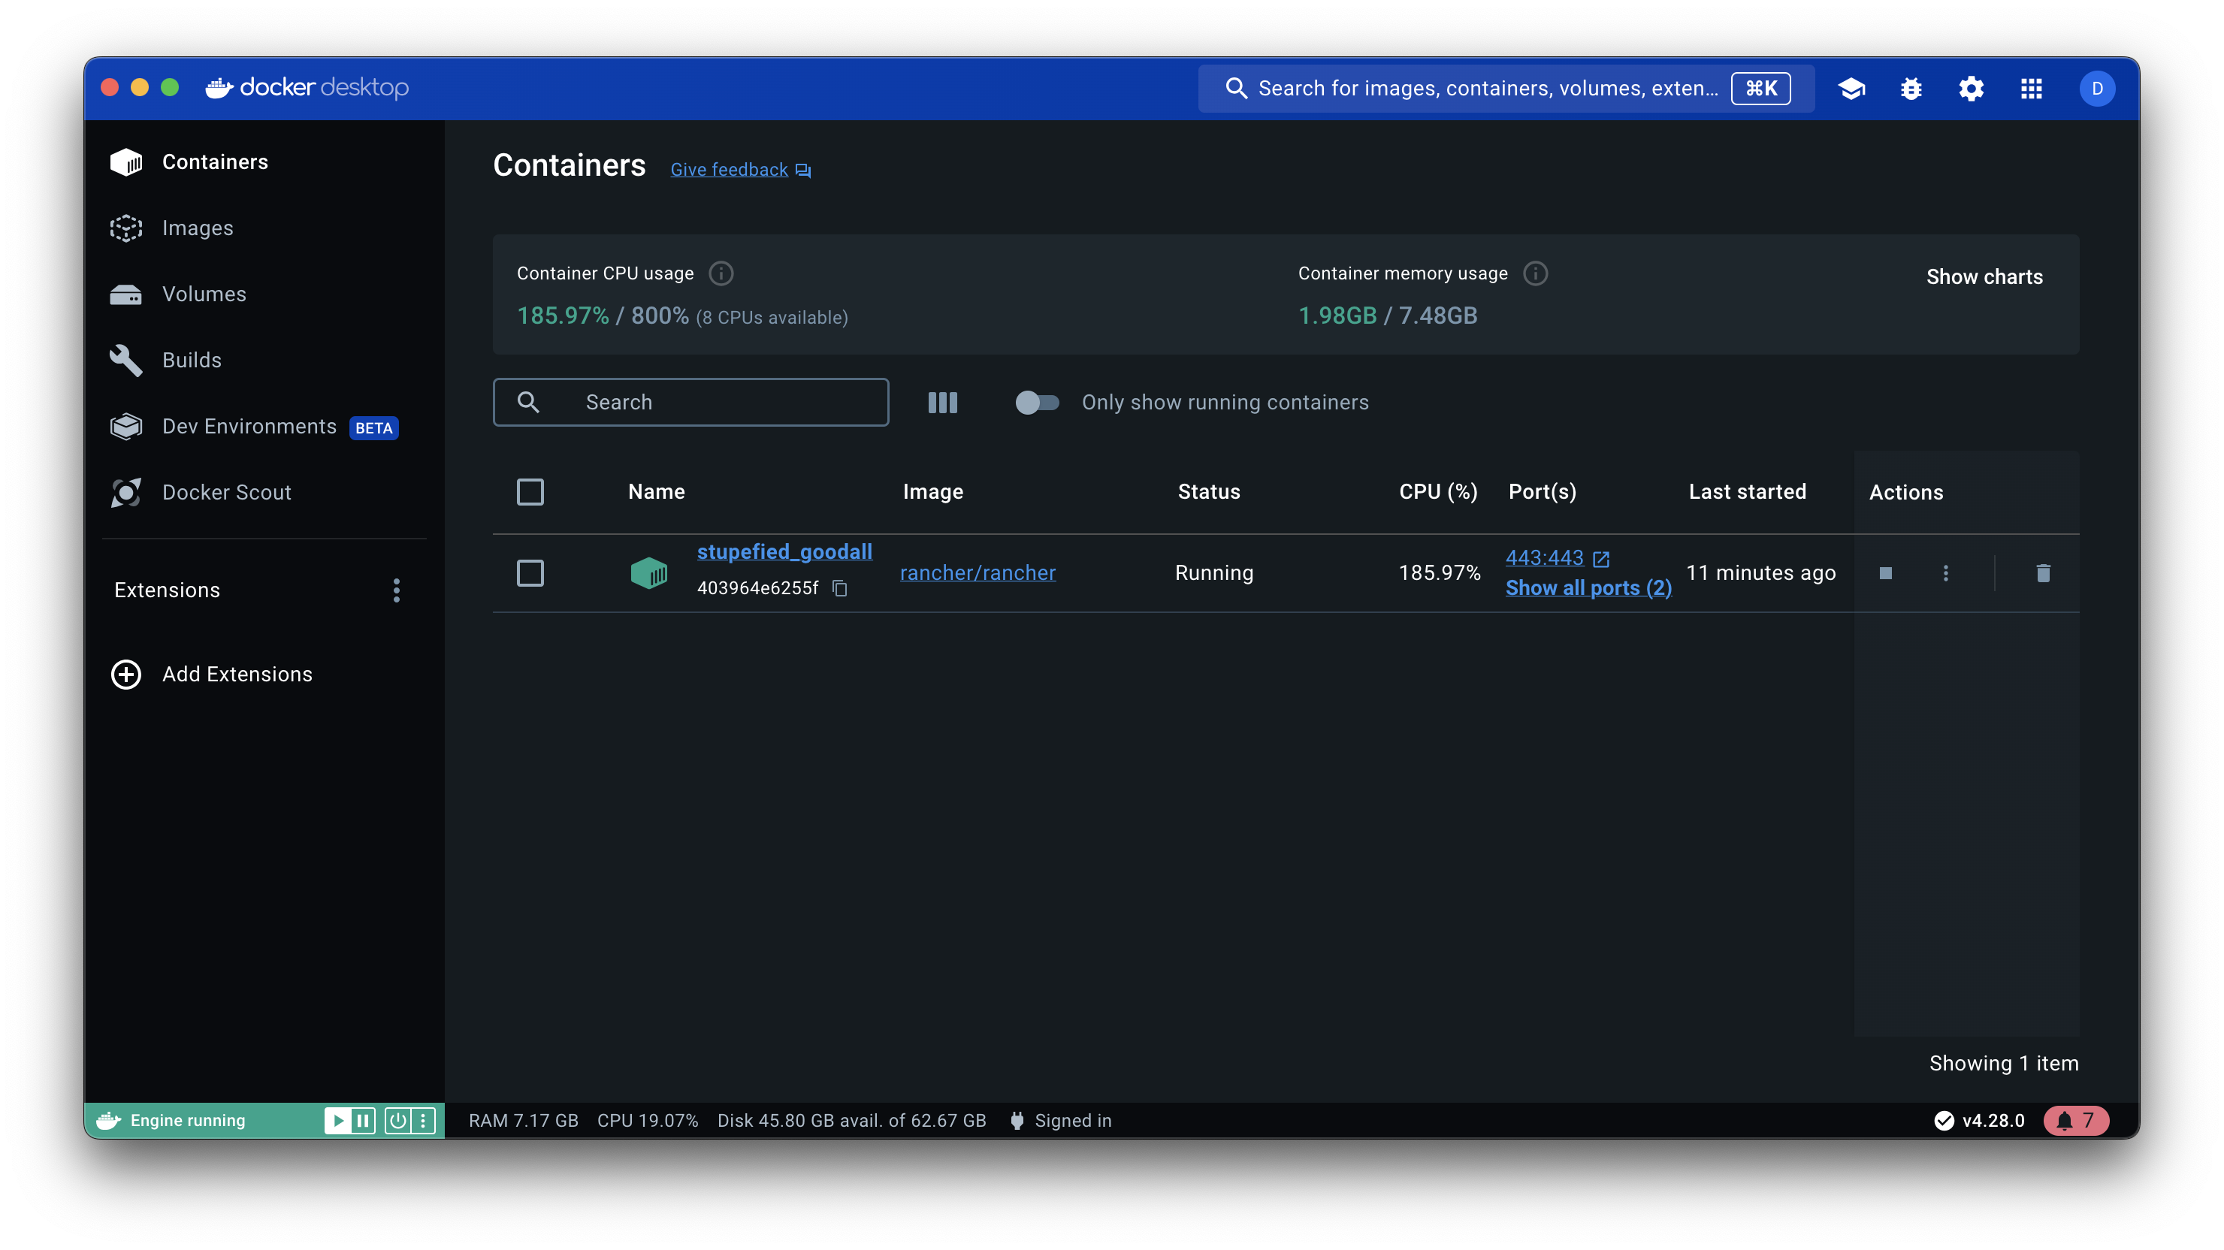Open the manage columns icon
Viewport: 2224px width, 1250px height.
click(942, 403)
